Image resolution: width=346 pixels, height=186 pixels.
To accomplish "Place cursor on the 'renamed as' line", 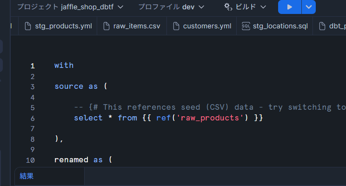I will (83, 160).
